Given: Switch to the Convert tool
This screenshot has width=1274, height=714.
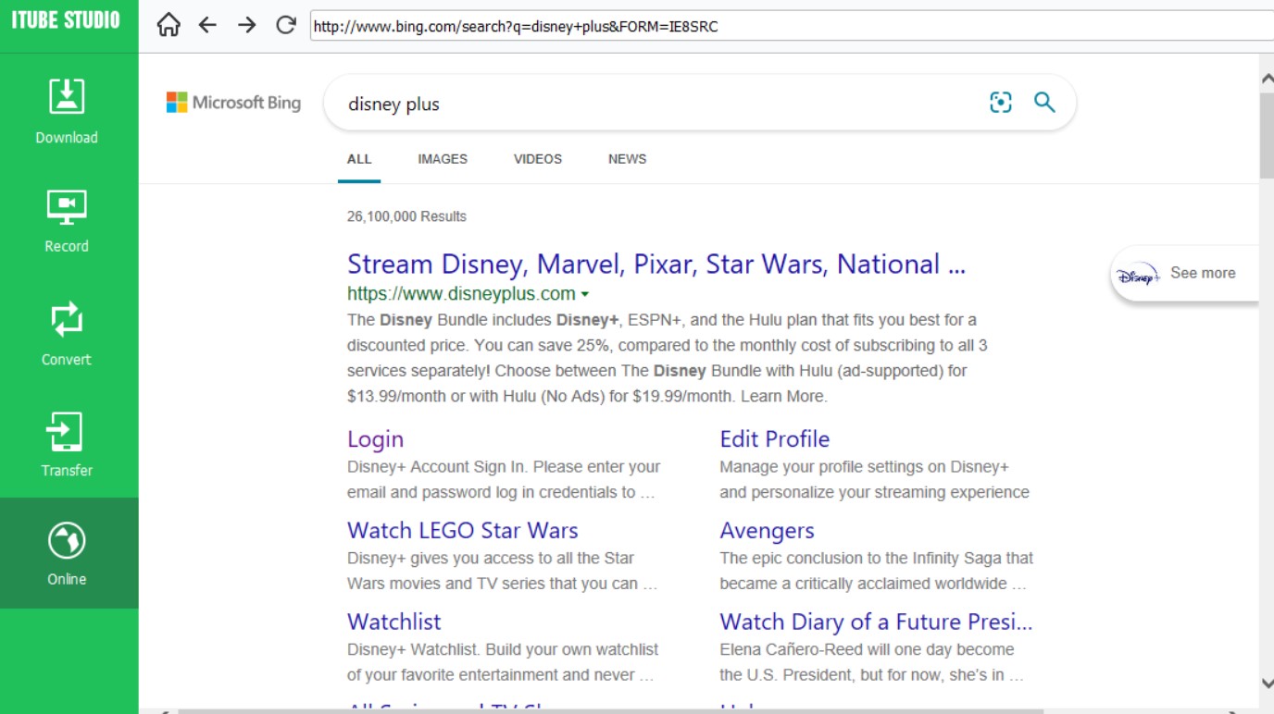Looking at the screenshot, I should coord(66,335).
